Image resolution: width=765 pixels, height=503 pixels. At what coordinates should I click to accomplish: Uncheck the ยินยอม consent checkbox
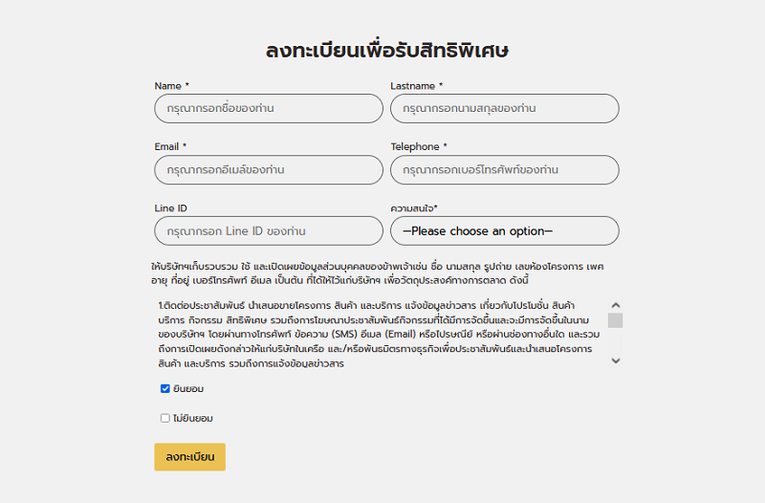[165, 389]
